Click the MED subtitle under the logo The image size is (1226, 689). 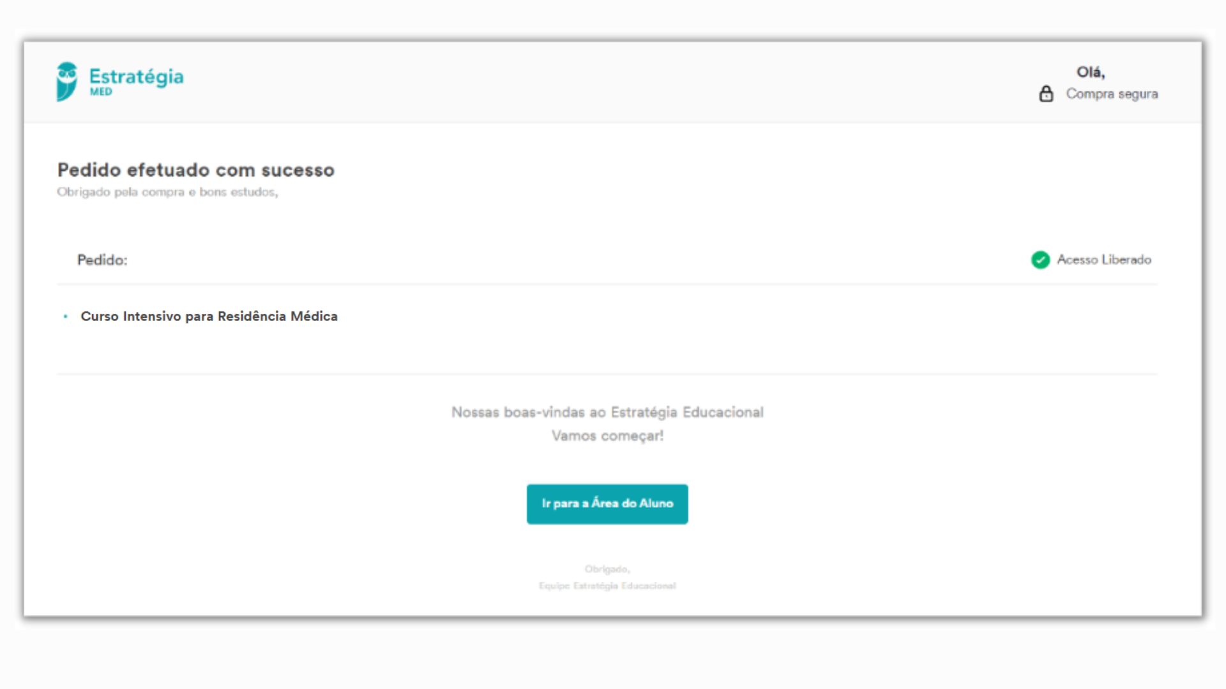point(101,92)
